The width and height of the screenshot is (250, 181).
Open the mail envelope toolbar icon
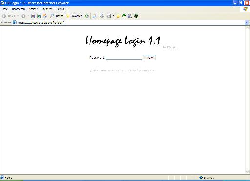click(95, 16)
